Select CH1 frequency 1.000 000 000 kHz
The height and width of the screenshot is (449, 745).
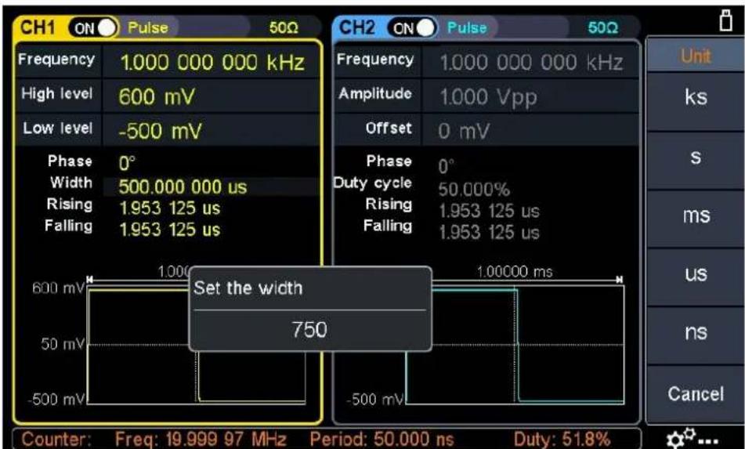point(212,62)
